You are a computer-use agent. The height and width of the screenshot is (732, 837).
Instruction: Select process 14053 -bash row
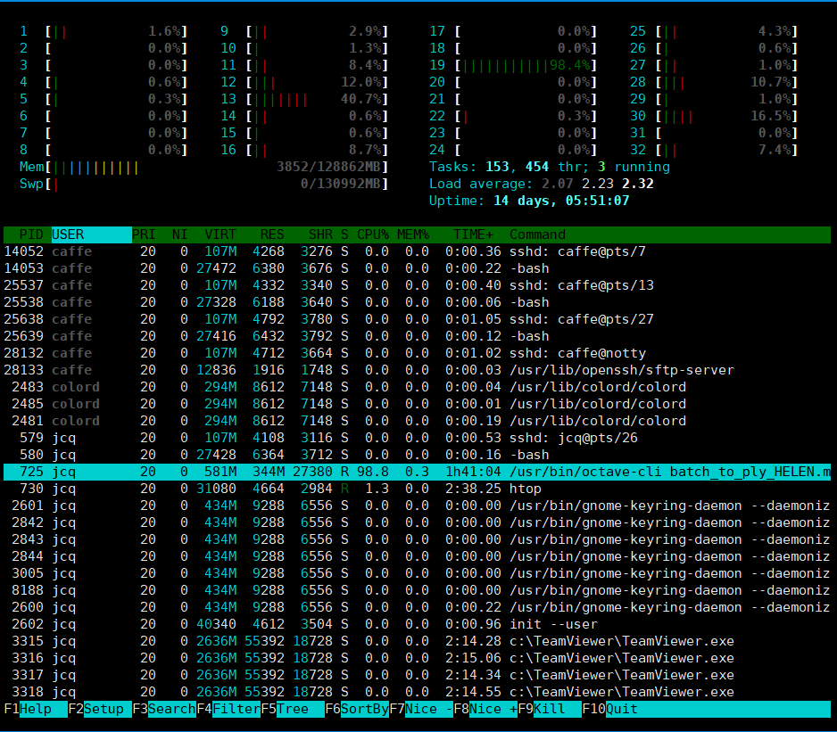[417, 269]
